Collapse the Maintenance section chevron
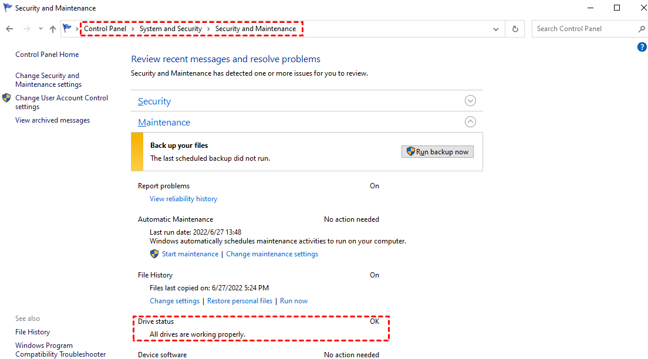648x359 pixels. tap(470, 122)
